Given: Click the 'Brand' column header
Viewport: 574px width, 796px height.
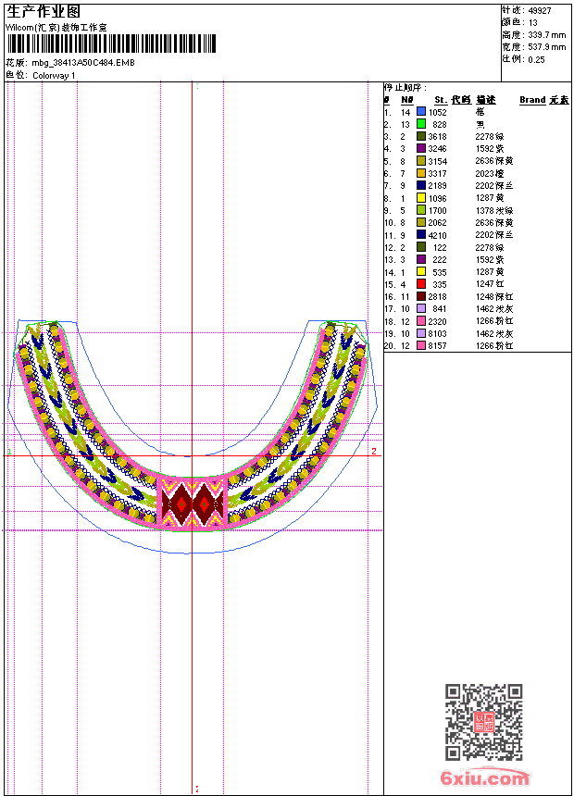Looking at the screenshot, I should 532,99.
